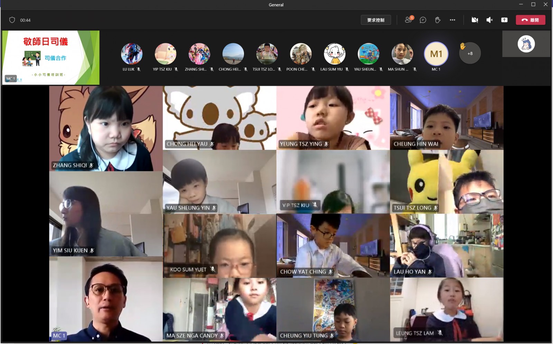Open the participants list icon
The height and width of the screenshot is (344, 553).
click(x=409, y=20)
